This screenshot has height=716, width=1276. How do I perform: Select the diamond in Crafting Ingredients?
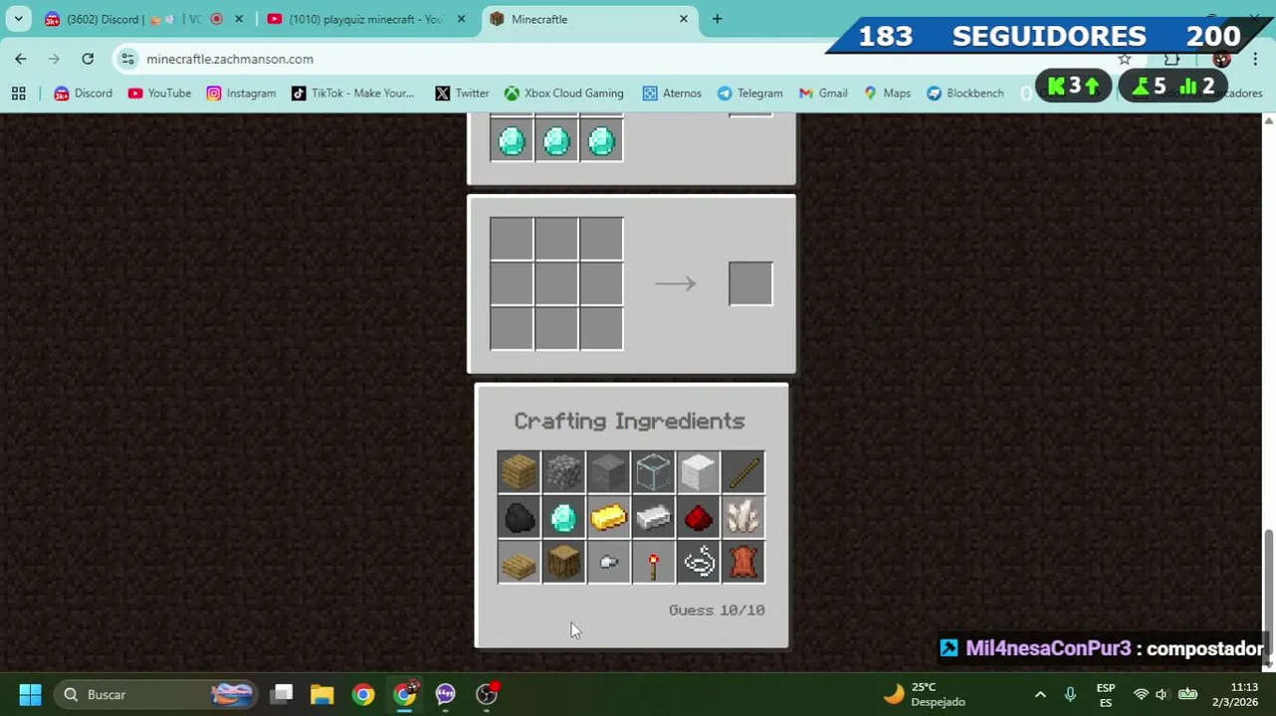tap(563, 517)
